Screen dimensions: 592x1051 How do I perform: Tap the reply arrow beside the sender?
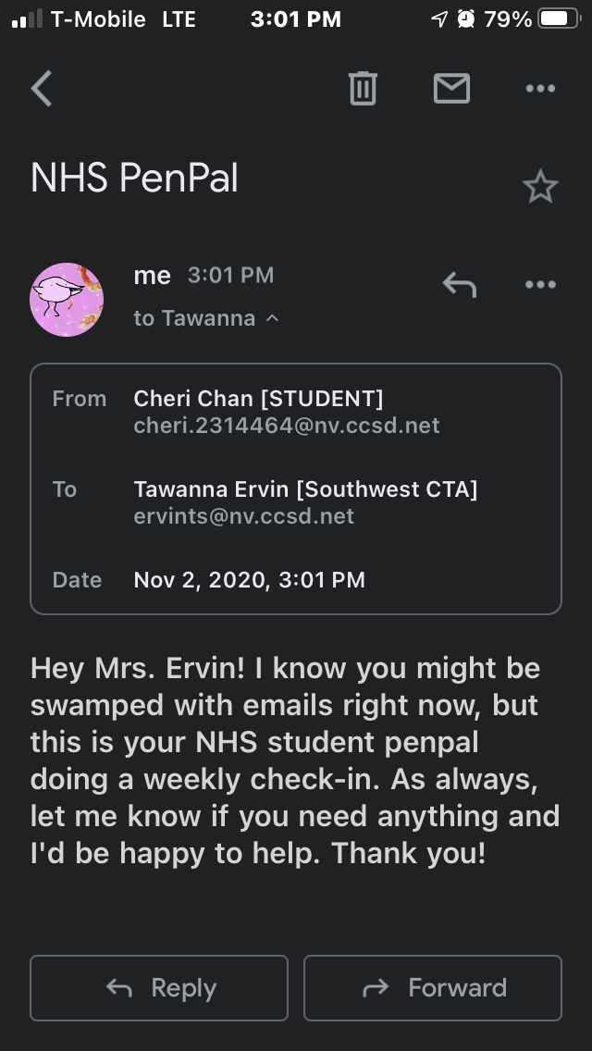459,285
